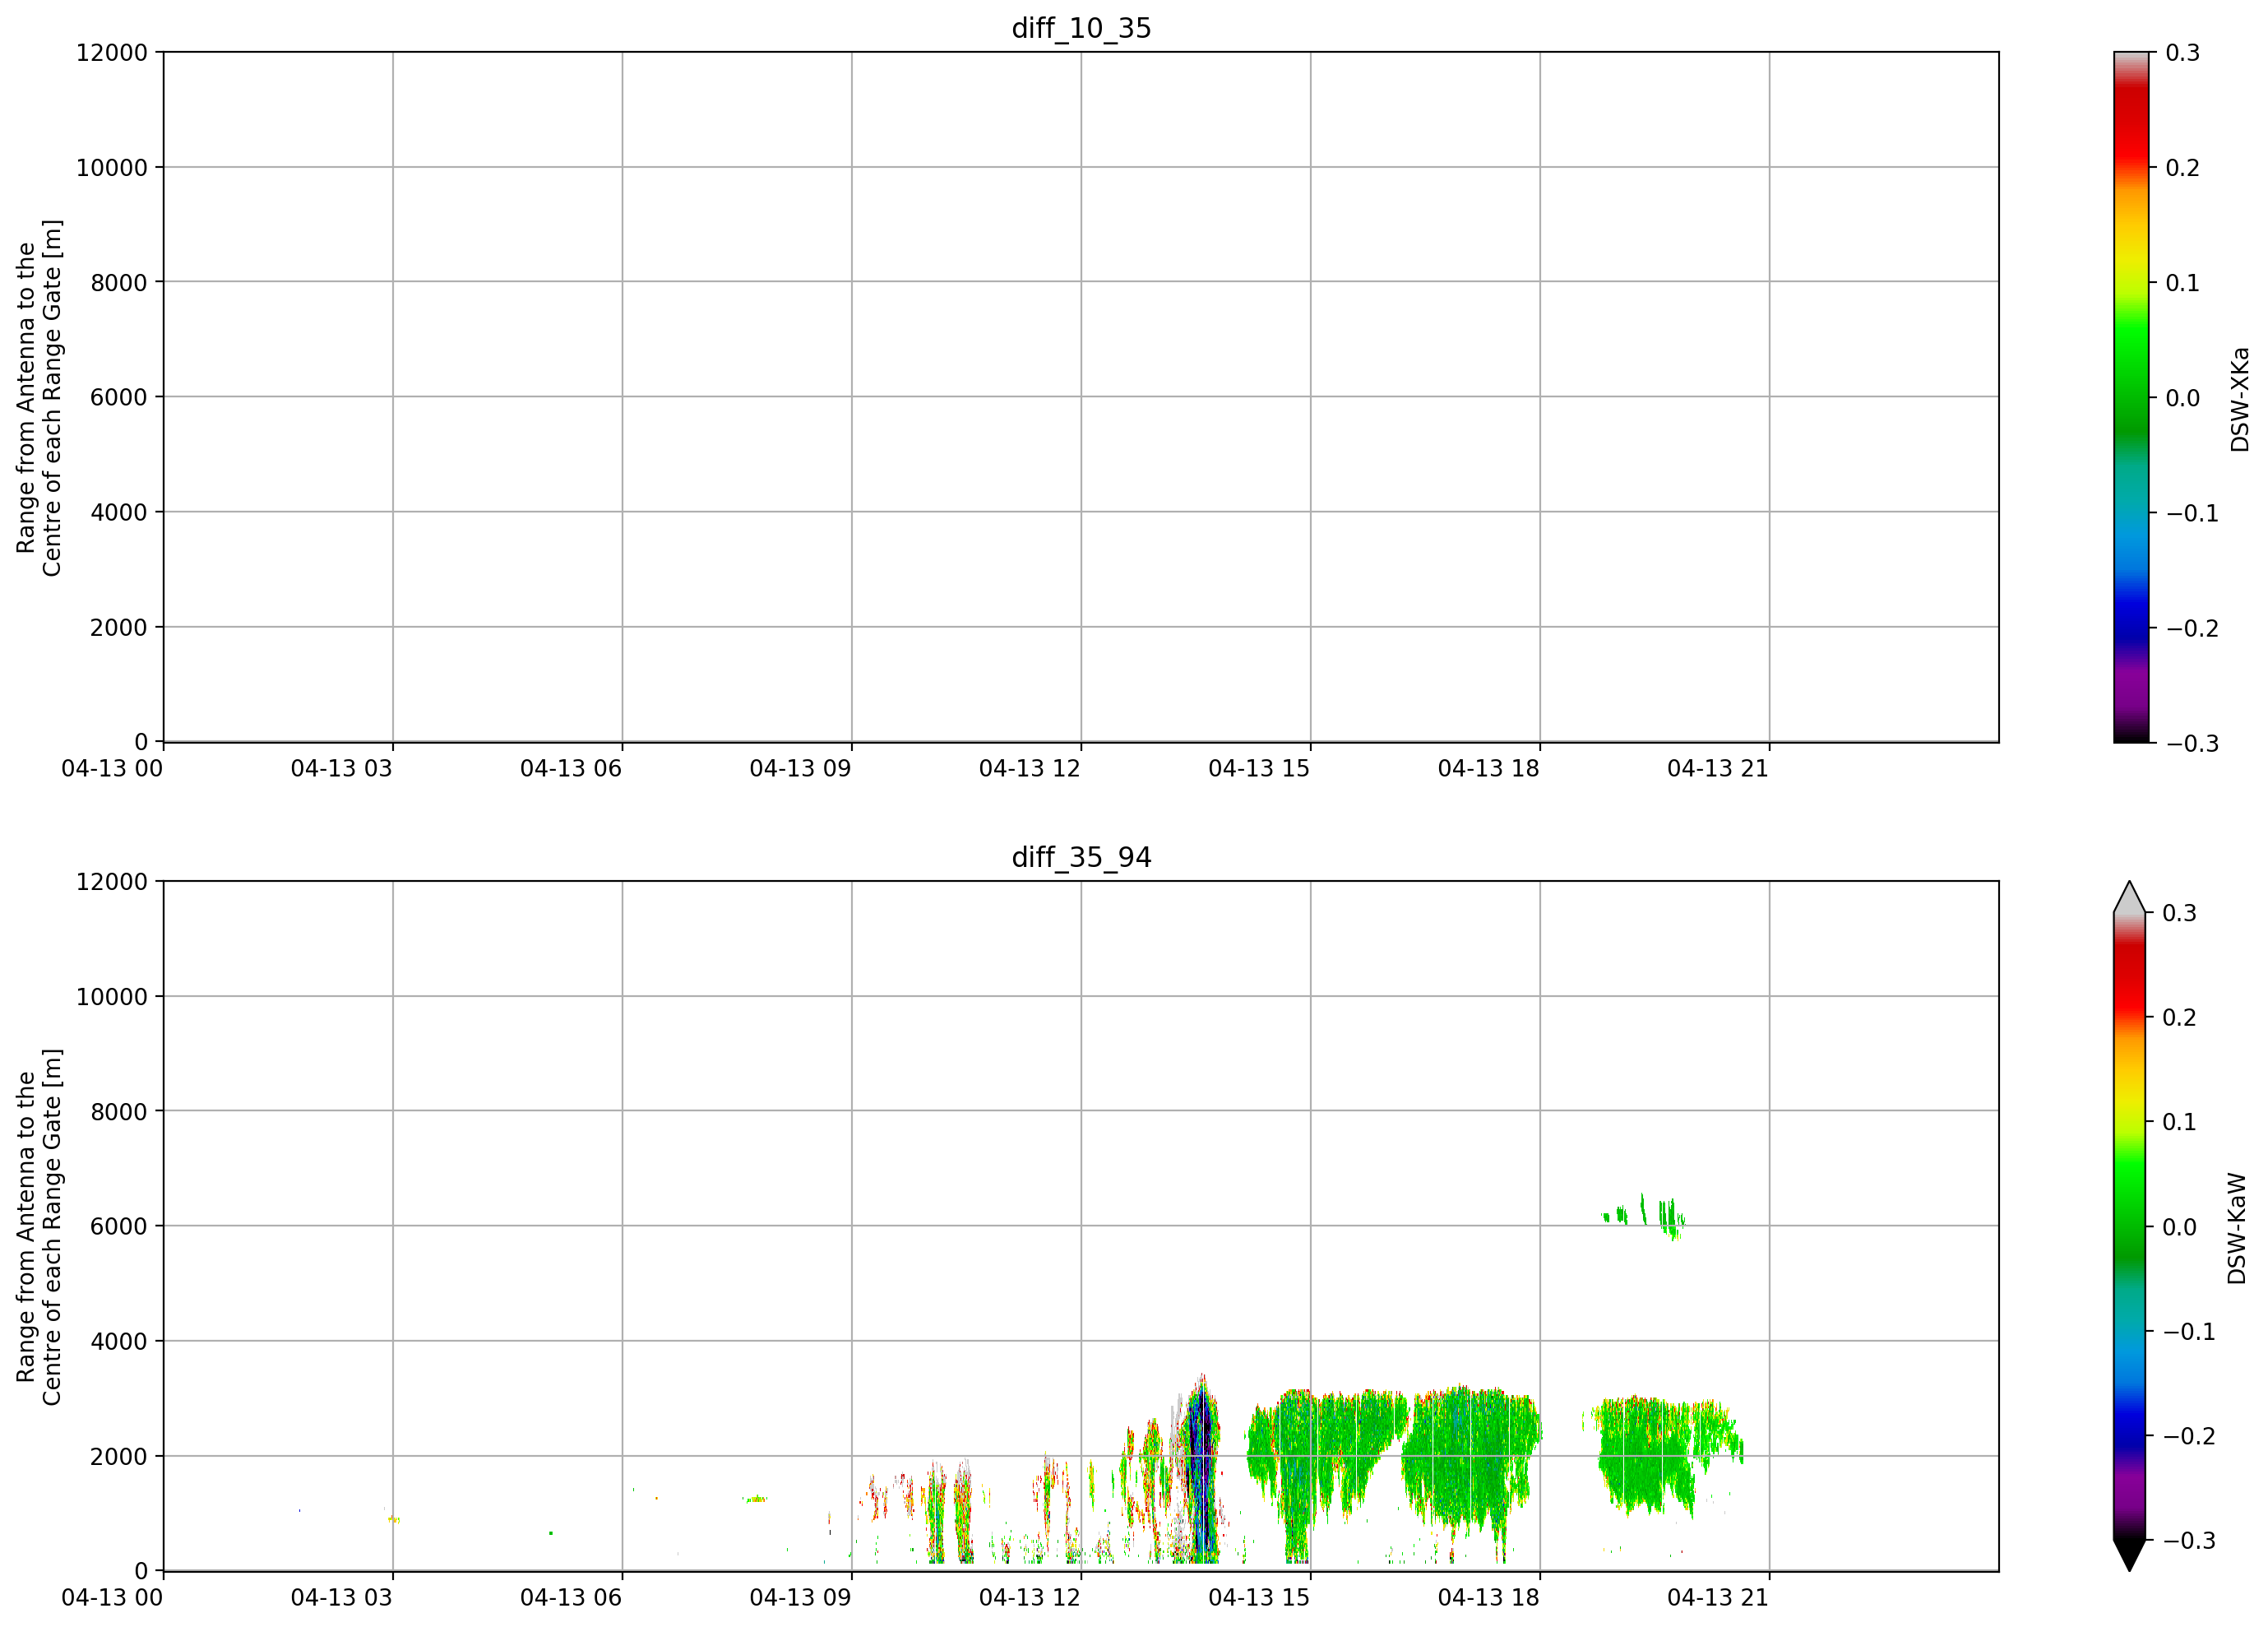Click the 8000 y-tick on the diff_35_94 plot

point(119,1112)
